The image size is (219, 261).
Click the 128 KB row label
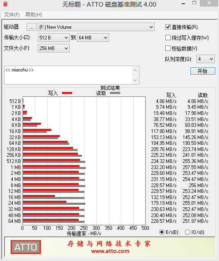[14, 149]
